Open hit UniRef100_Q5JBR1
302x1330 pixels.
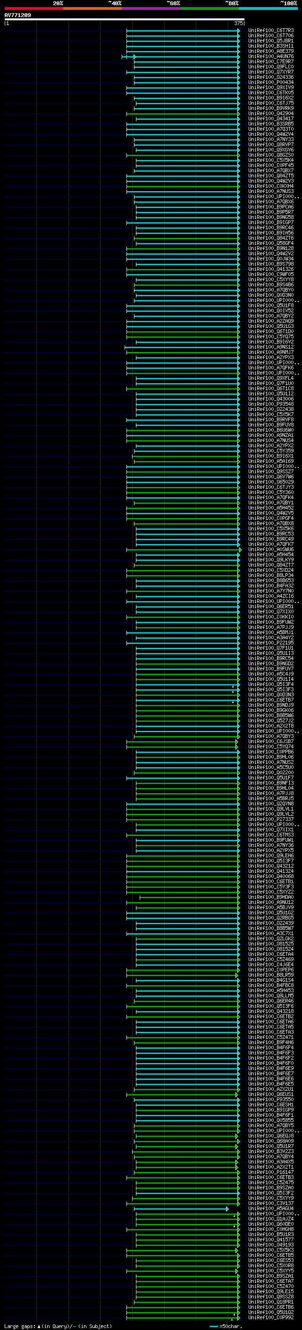[270, 41]
